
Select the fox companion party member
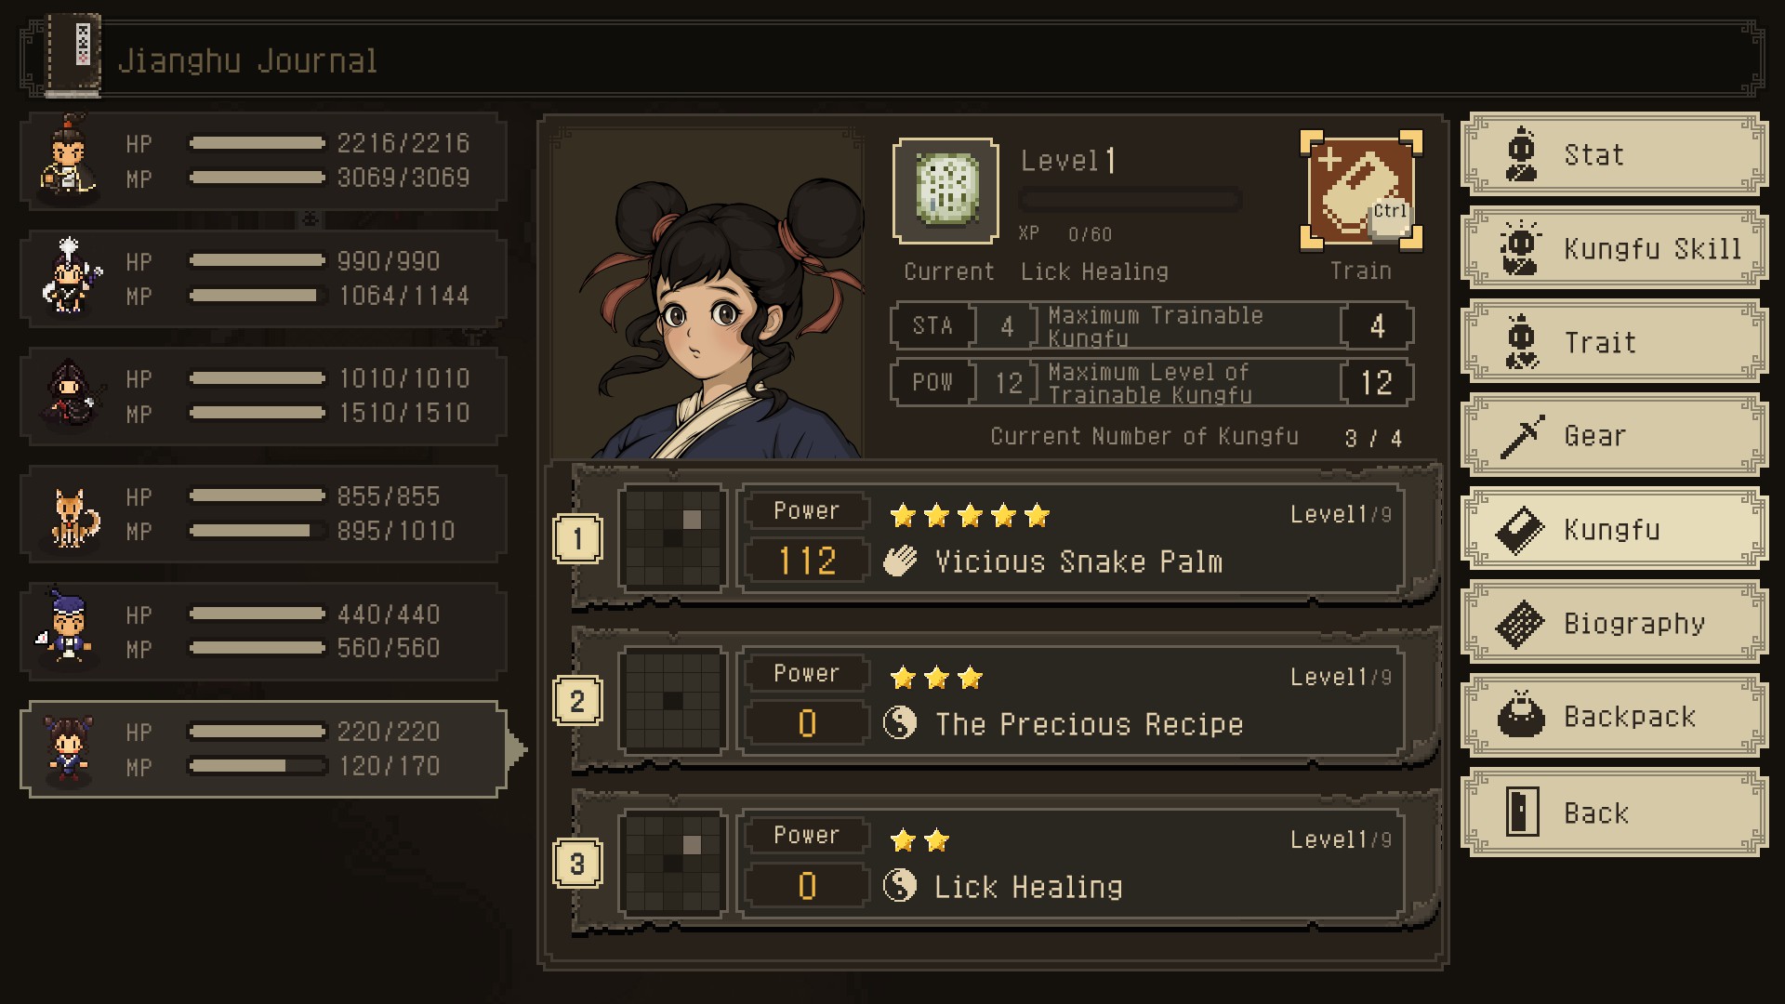(264, 514)
